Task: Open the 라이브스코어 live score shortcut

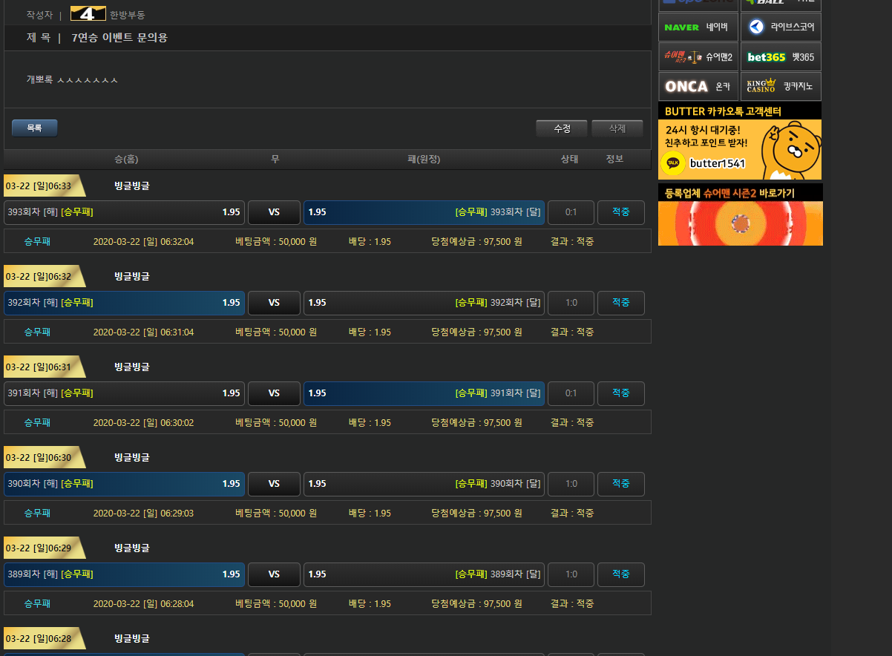Action: (x=781, y=27)
